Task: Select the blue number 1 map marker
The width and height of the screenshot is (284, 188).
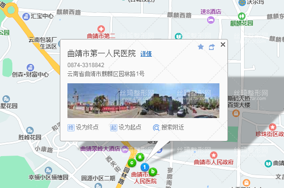Action: click(144, 167)
